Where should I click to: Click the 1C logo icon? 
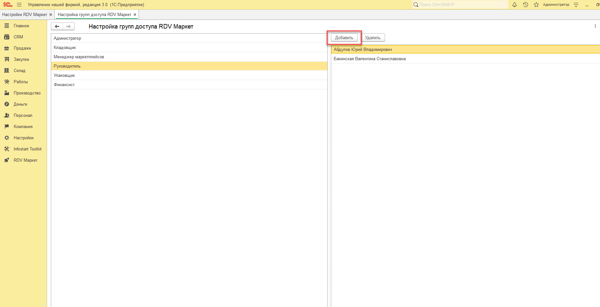pyautogui.click(x=8, y=4)
